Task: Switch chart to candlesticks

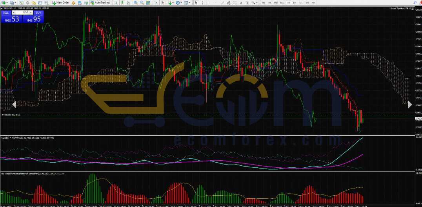Action: point(122,3)
